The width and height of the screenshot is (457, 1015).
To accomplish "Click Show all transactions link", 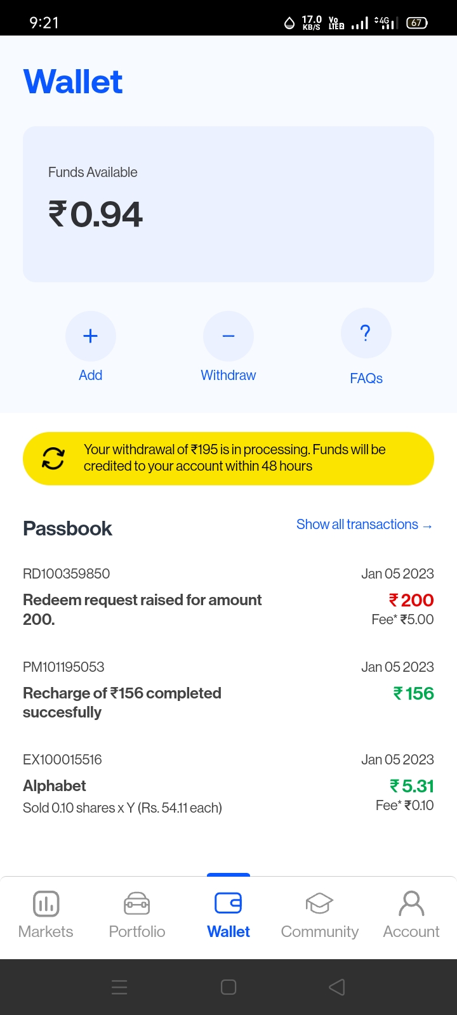I will point(364,525).
